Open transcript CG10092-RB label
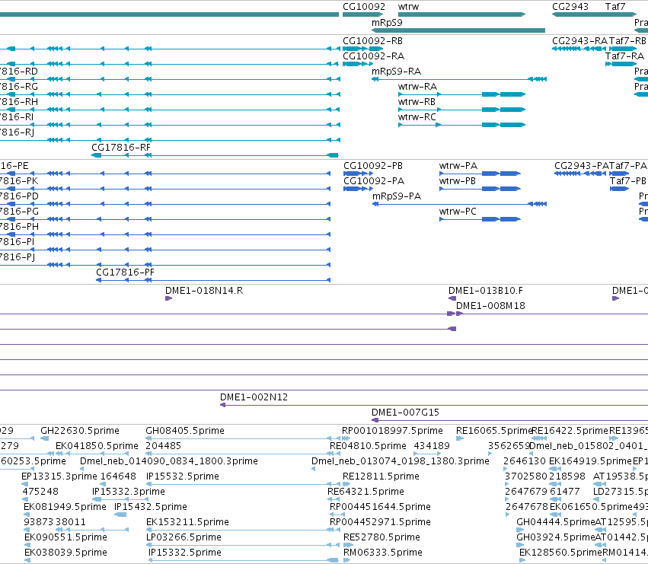 (372, 41)
